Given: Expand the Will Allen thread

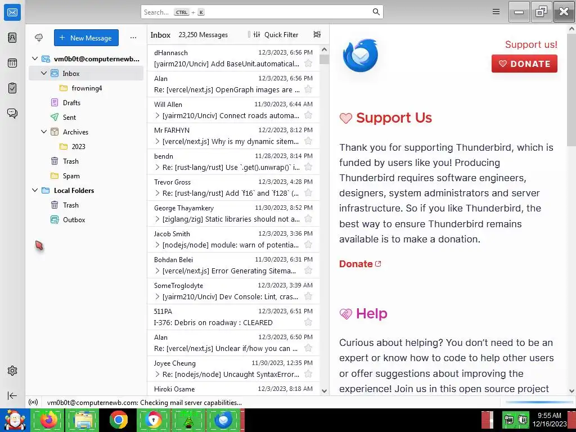Looking at the screenshot, I should (157, 116).
